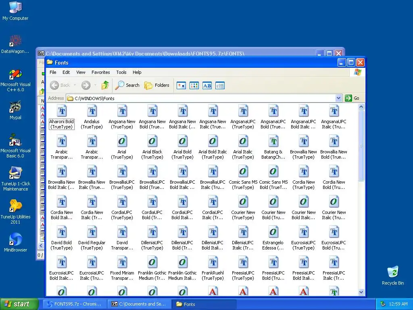Click the Similarity view AB toolbar button
Image resolution: width=413 pixels, height=310 pixels.
[x=207, y=86]
